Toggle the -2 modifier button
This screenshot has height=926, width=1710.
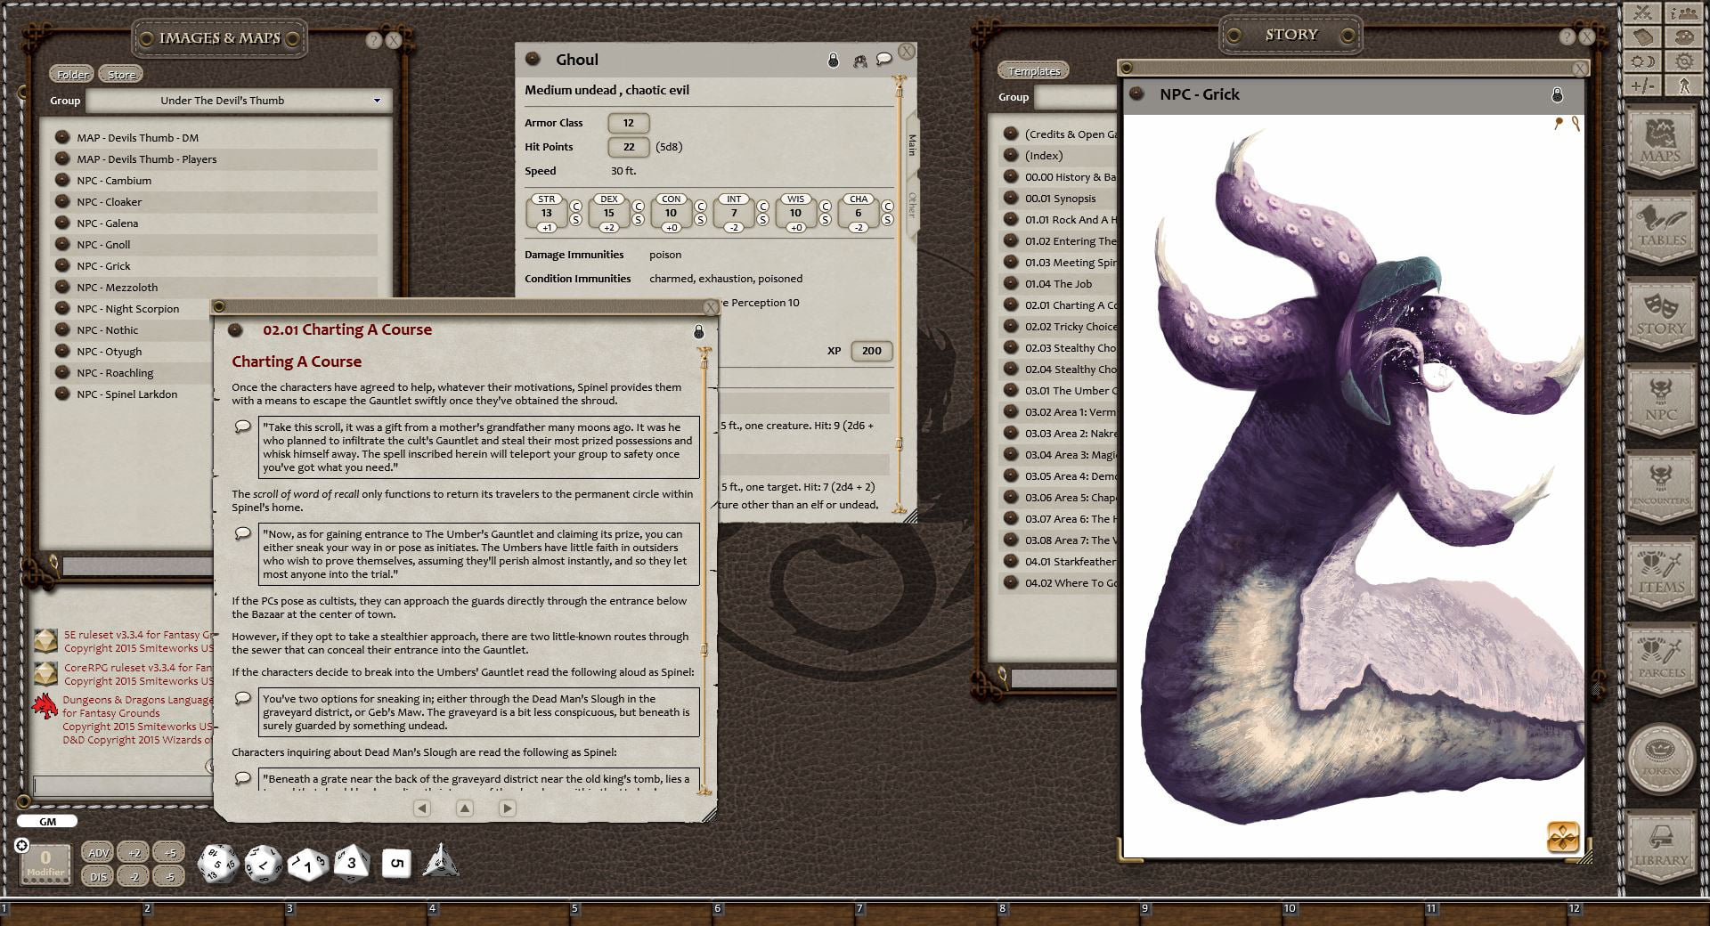tap(134, 876)
